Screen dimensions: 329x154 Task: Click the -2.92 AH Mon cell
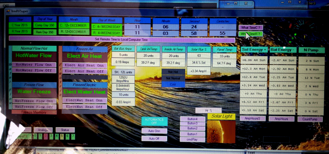tap(283, 69)
